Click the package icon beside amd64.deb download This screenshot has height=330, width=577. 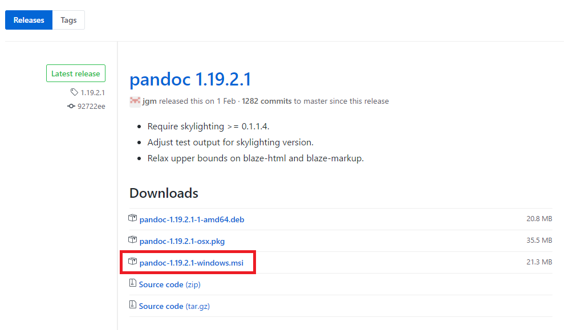pyautogui.click(x=132, y=218)
